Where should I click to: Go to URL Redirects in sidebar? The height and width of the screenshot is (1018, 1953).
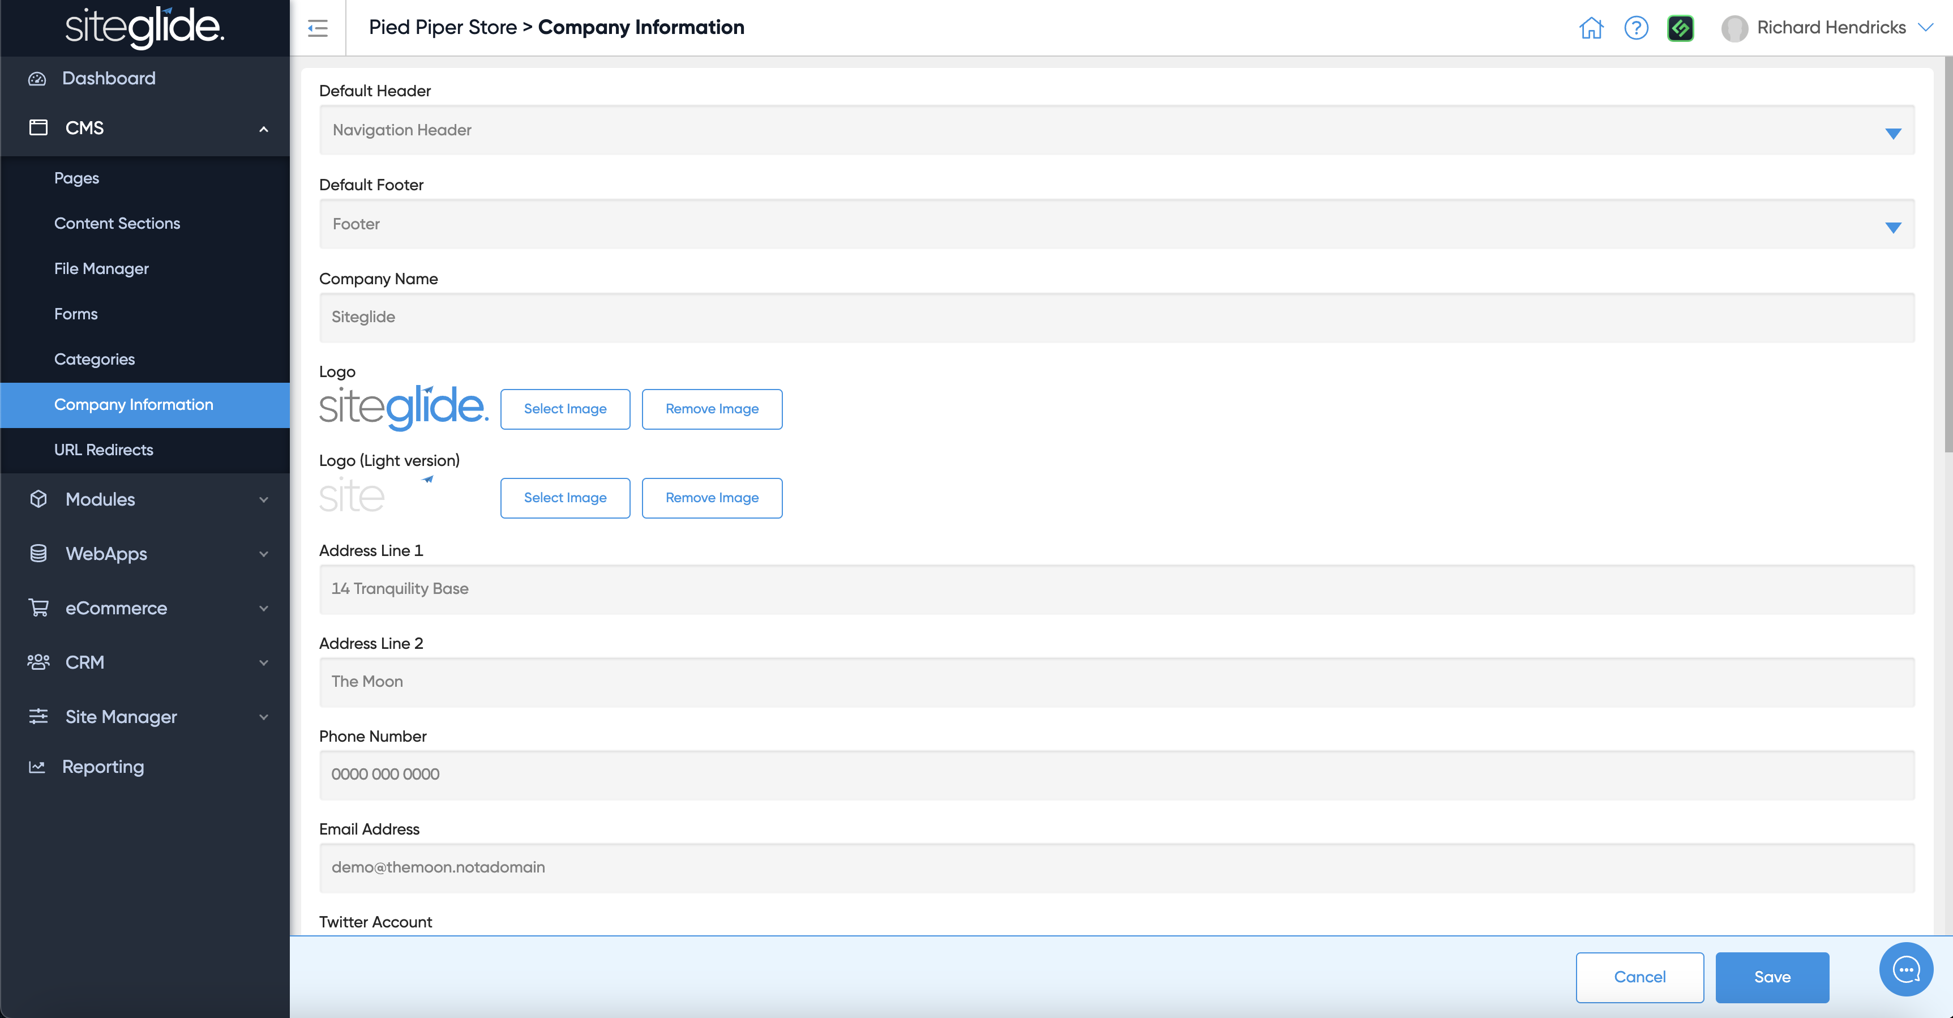point(104,450)
